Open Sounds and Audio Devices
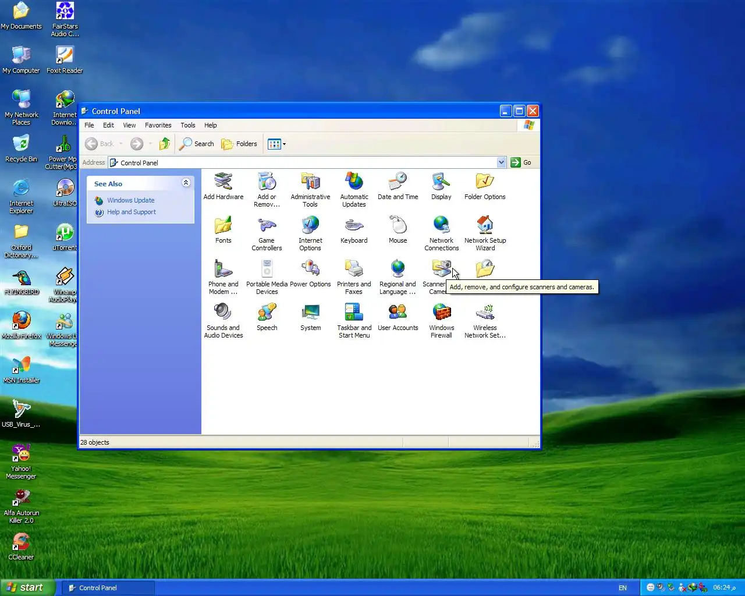The height and width of the screenshot is (596, 745). click(223, 321)
